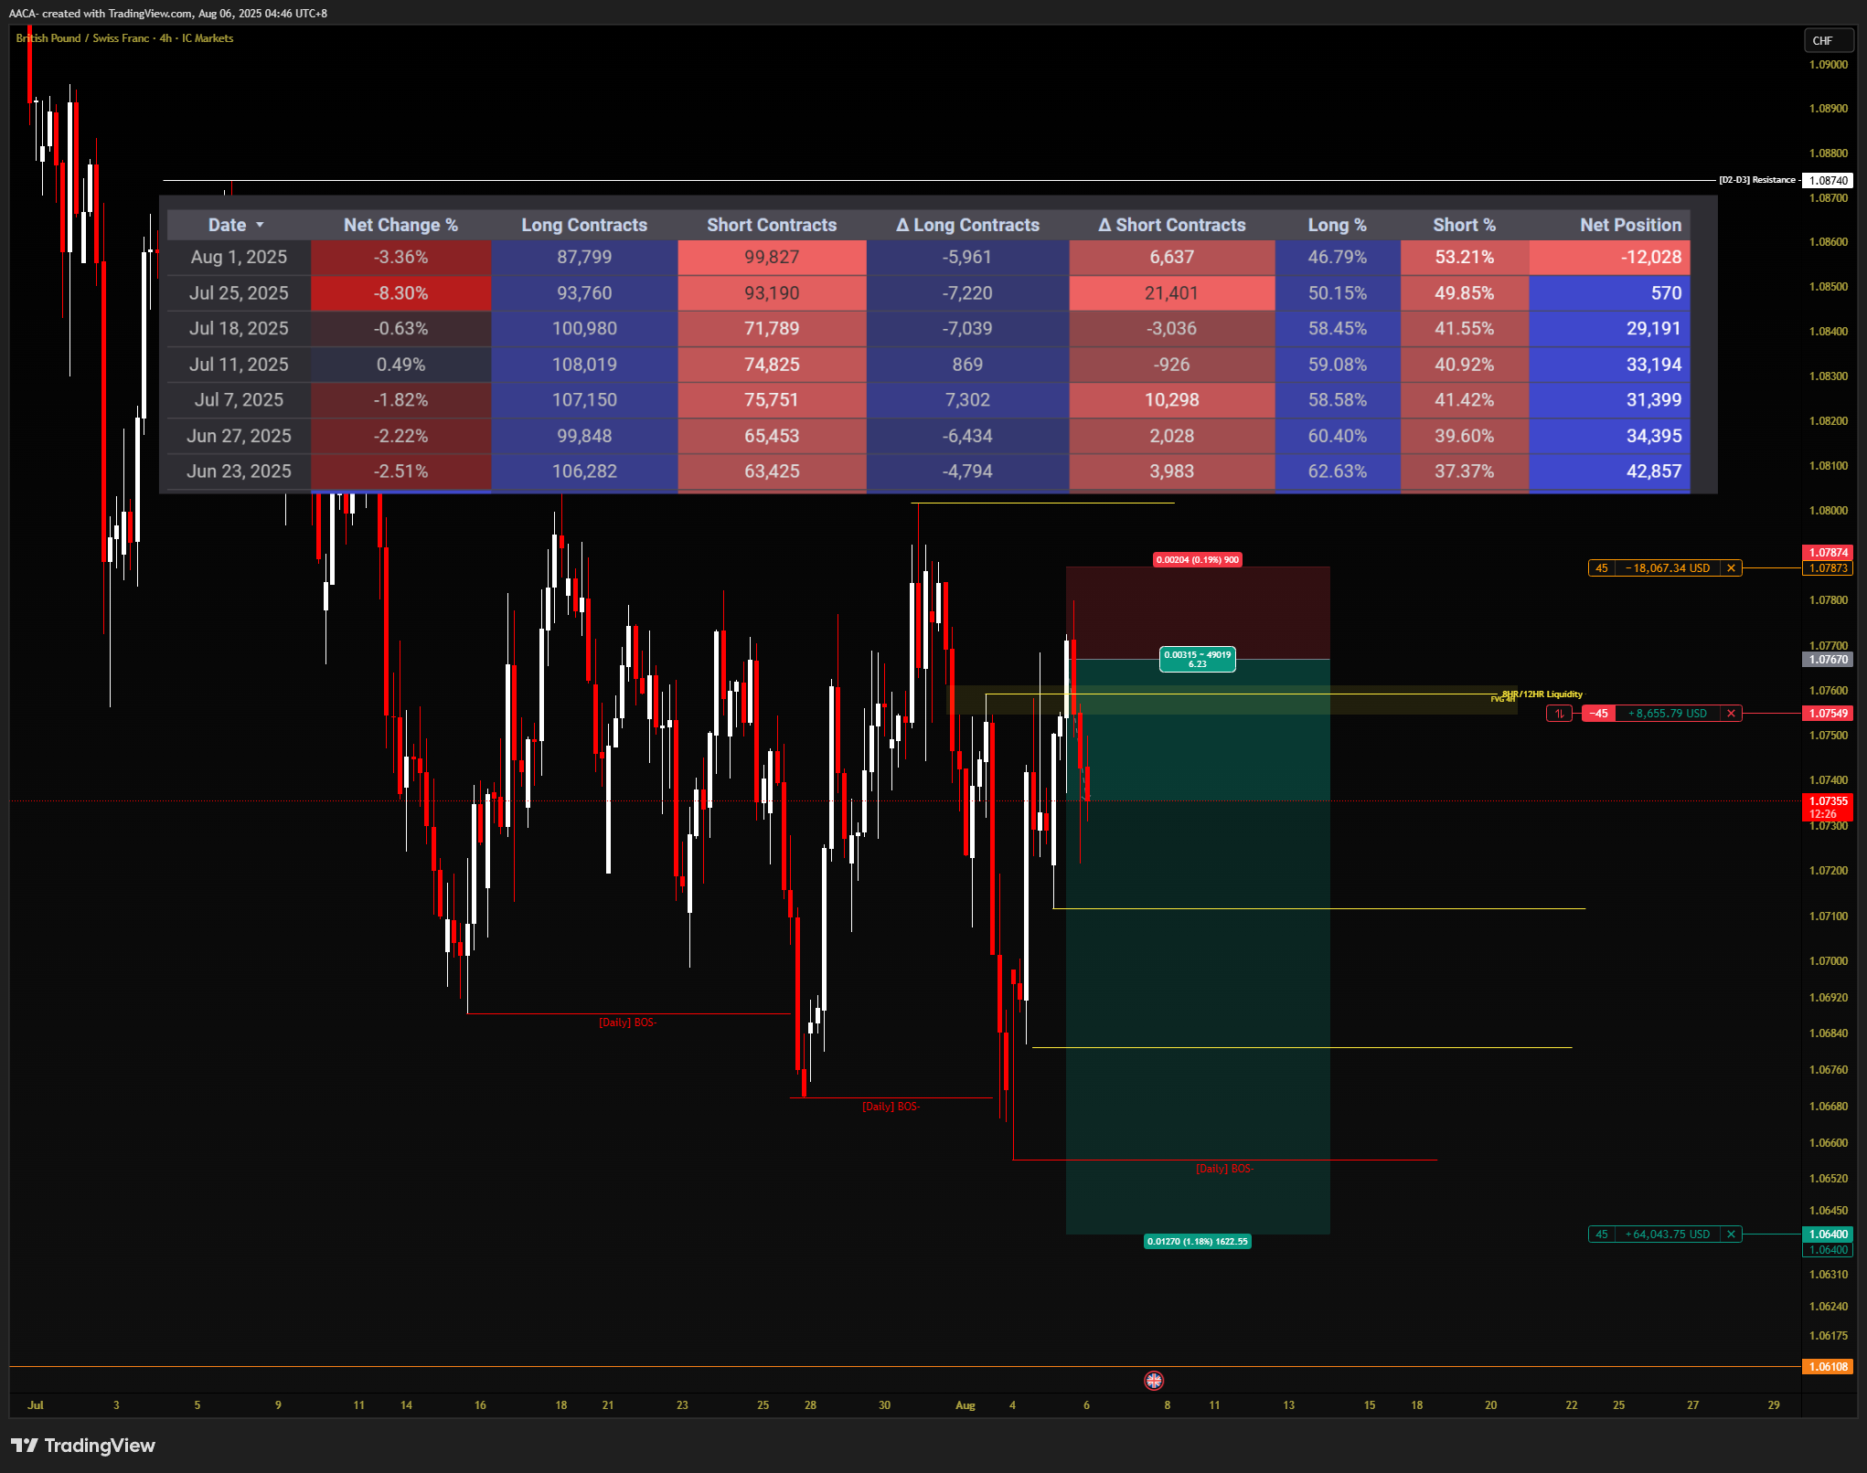Screen dimensions: 1867x1473
Task: Click the Jul 18, 2025 date cell
Action: click(x=239, y=329)
